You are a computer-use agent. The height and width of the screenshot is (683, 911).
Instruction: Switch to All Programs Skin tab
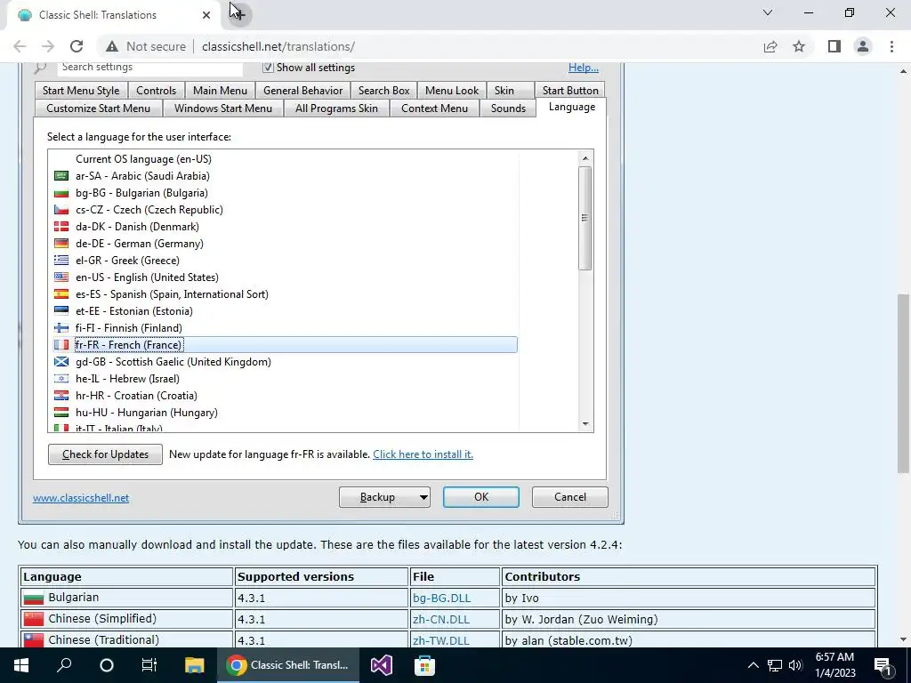coord(336,108)
